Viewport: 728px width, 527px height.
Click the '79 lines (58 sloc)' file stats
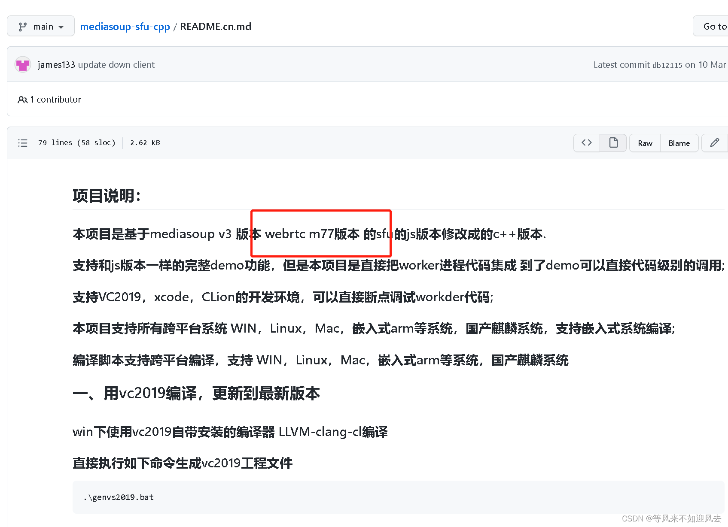[77, 142]
